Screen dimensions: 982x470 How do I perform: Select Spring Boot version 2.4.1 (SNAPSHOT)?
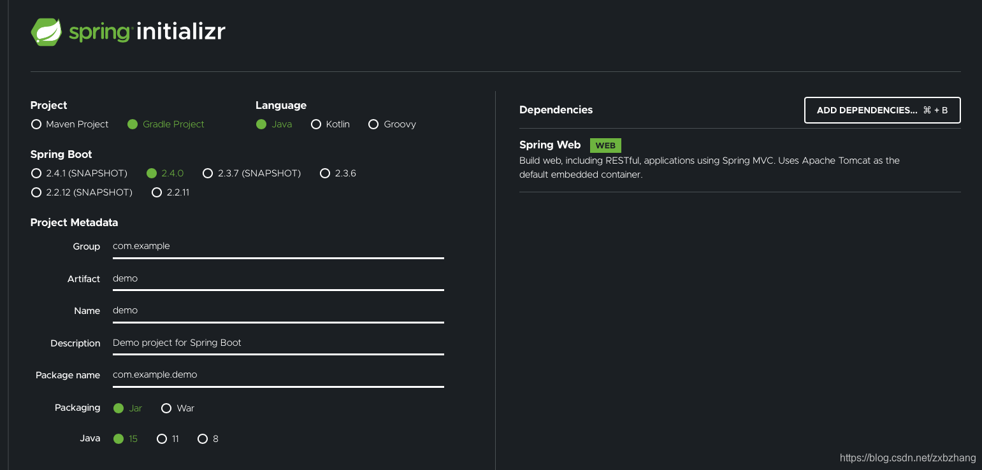pyautogui.click(x=36, y=173)
